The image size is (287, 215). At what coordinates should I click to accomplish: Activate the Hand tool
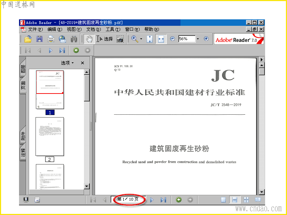tap(89, 39)
